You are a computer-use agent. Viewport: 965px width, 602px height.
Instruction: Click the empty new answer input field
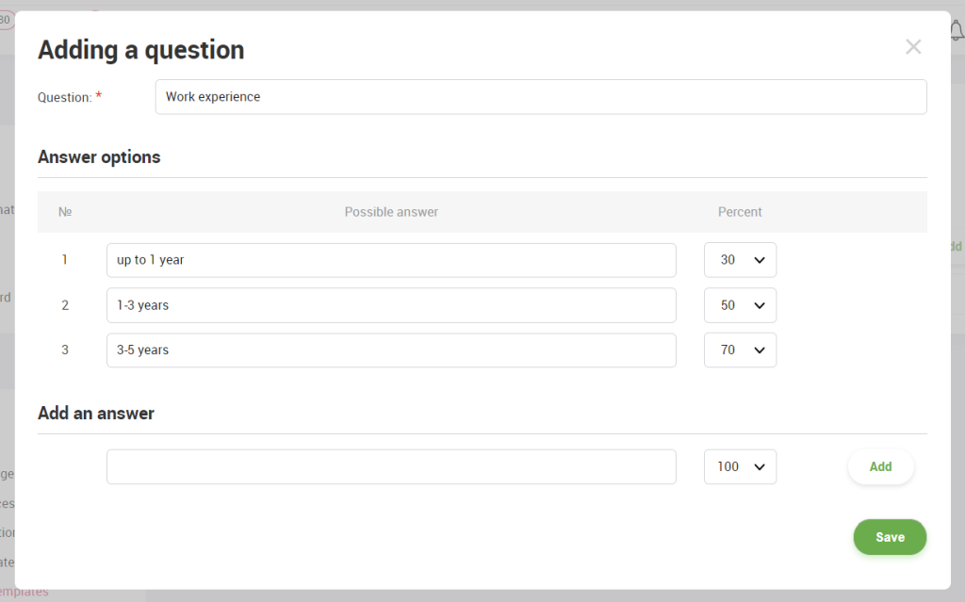[391, 466]
